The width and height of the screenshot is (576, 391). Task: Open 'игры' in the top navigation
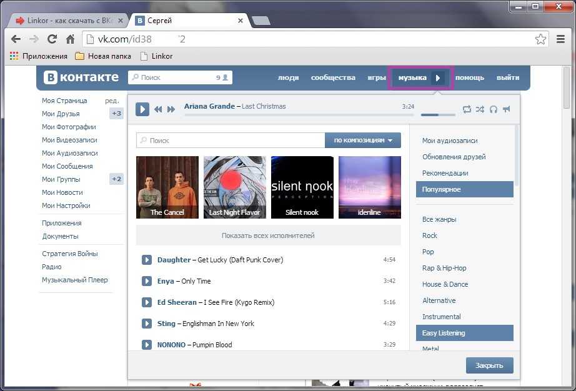(377, 77)
